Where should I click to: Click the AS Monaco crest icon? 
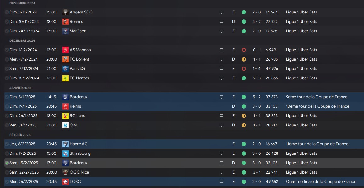coord(65,50)
